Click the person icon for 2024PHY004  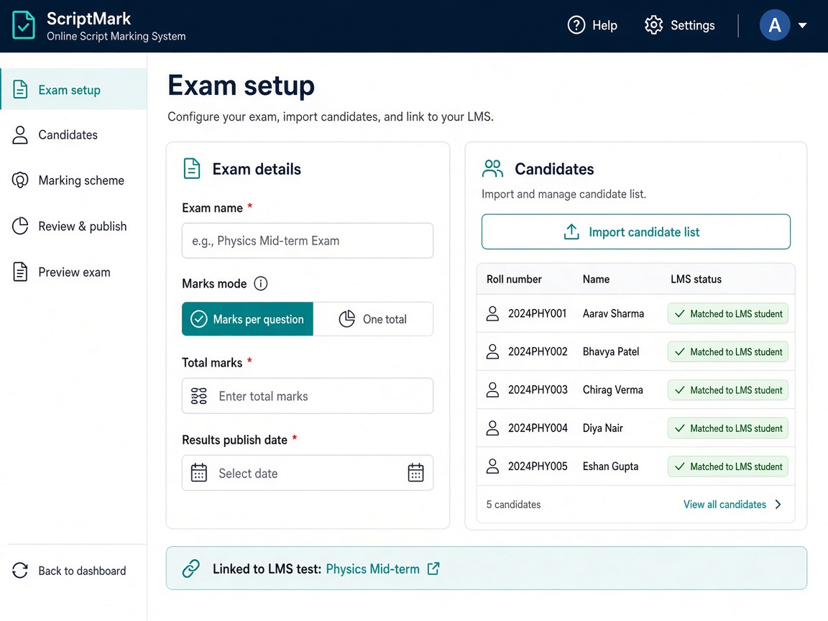click(492, 428)
